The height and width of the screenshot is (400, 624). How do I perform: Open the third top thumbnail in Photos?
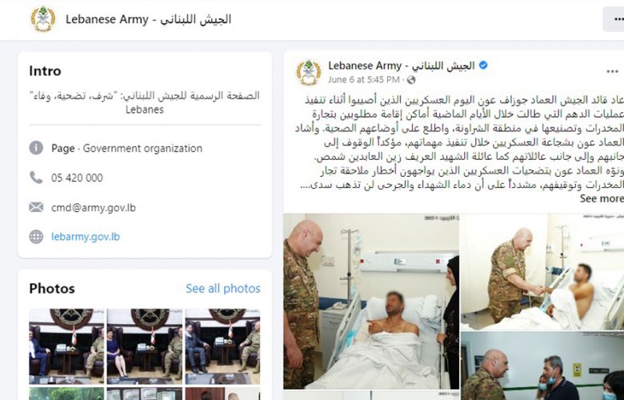[x=223, y=346]
